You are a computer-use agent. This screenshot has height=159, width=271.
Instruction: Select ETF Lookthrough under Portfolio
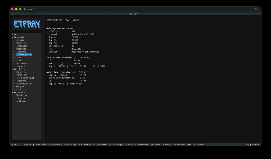(x=25, y=78)
